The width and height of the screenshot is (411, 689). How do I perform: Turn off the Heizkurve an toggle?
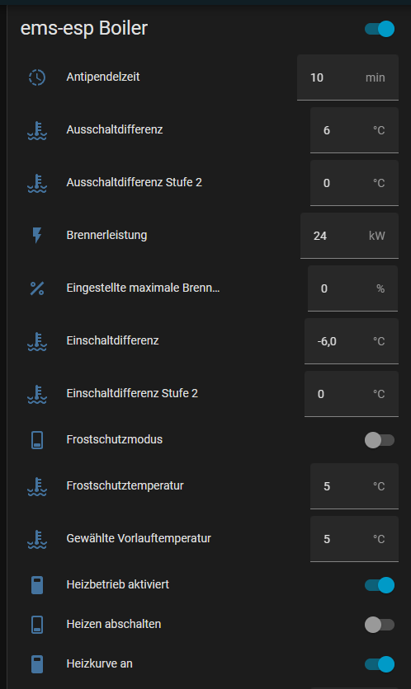380,664
